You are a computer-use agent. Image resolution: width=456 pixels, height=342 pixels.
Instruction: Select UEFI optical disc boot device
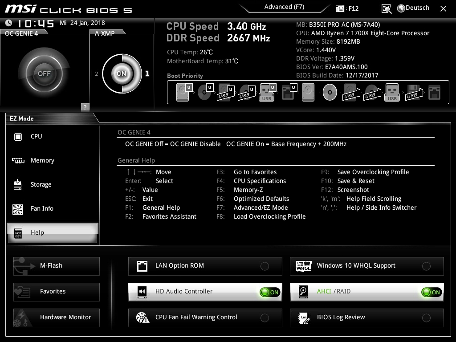coord(205,92)
